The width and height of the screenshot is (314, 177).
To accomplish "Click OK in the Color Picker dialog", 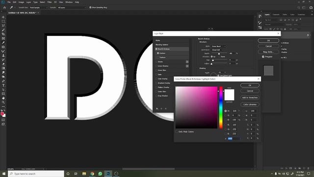I will pyautogui.click(x=250, y=85).
